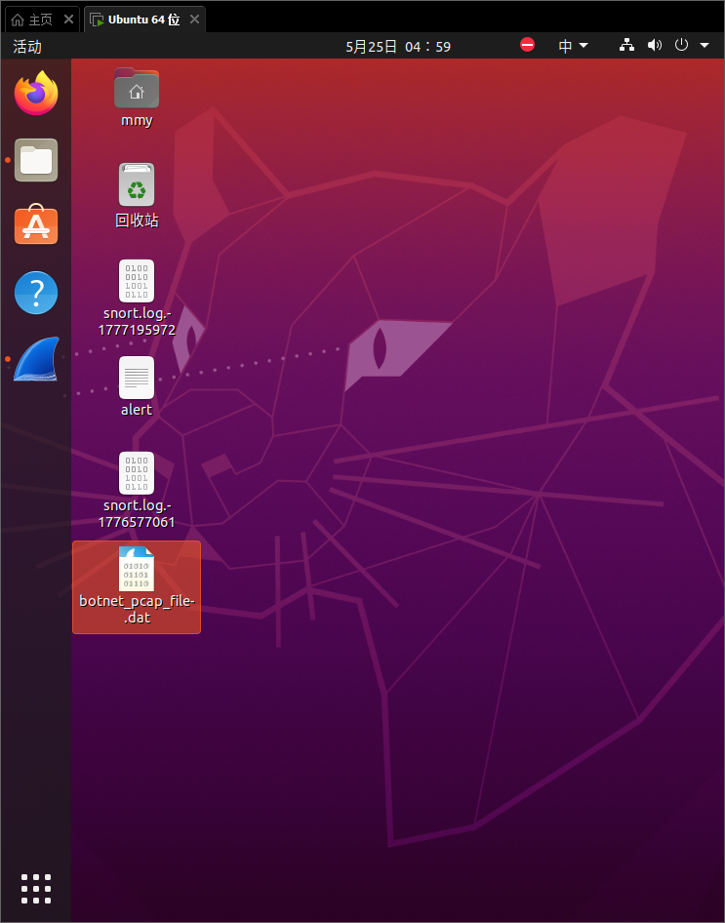725x923 pixels.
Task: Select the 回收站 trash icon
Action: [x=137, y=184]
